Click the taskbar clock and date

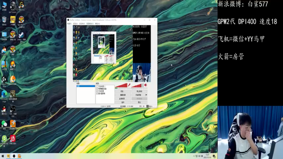207,156
